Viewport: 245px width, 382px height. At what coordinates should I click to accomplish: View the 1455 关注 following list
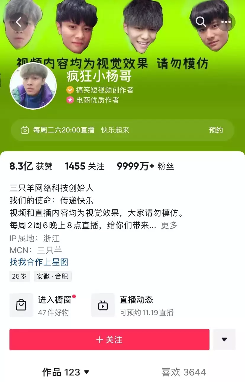tap(85, 167)
